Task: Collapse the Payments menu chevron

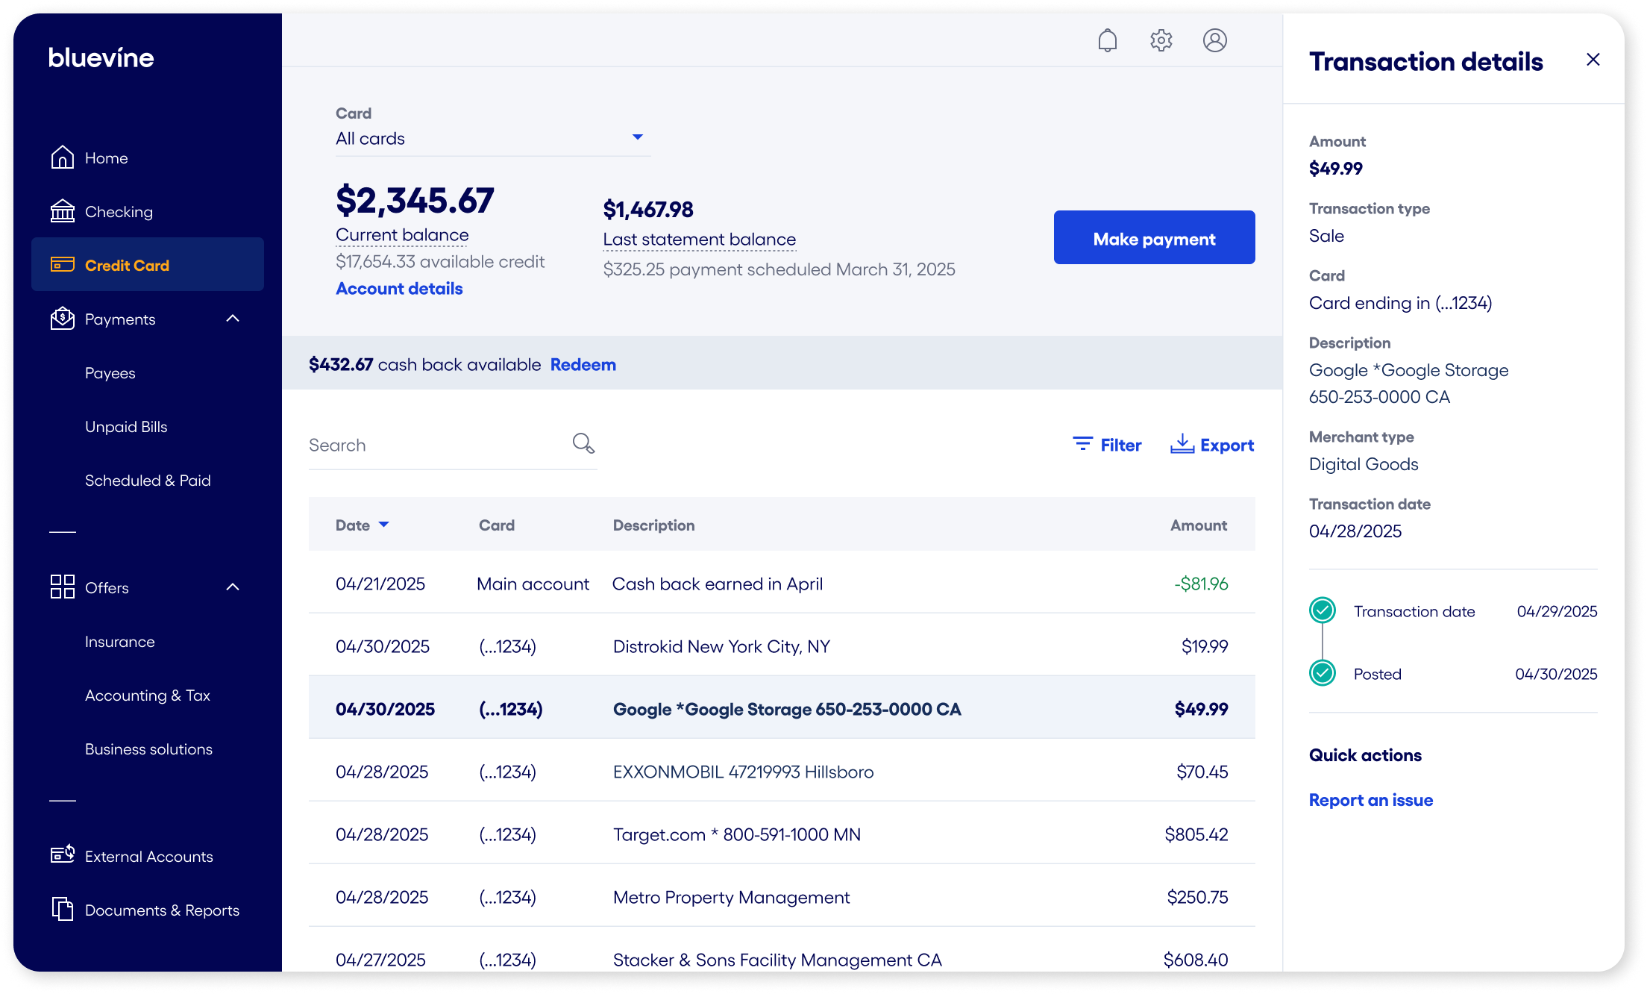Action: pyautogui.click(x=233, y=319)
